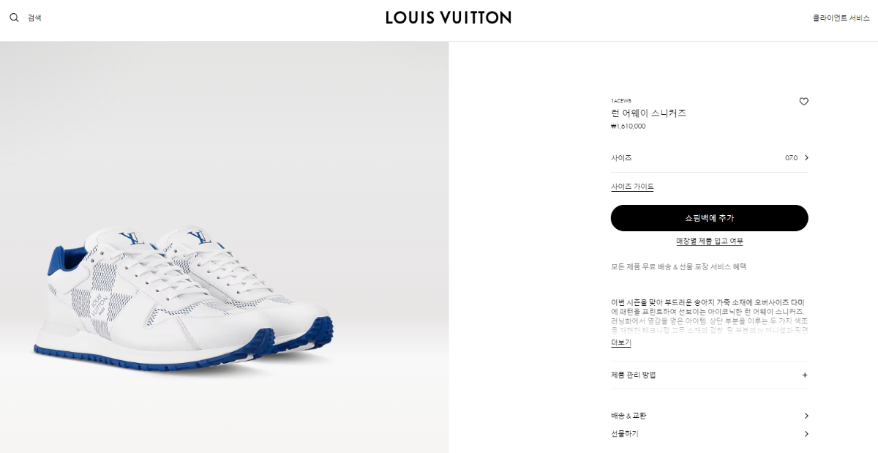The width and height of the screenshot is (878, 453).
Task: Open the 사이즈 가이드 link
Action: (x=633, y=187)
